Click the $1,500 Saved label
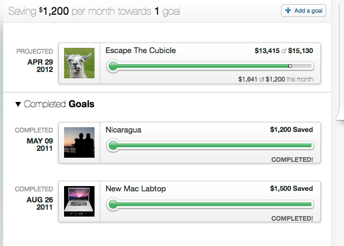This screenshot has width=344, height=246. 291,189
